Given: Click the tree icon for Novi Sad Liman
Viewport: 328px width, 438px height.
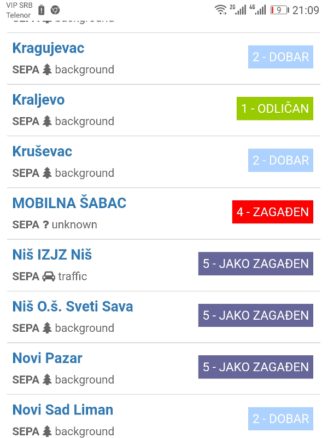Looking at the screenshot, I should 46,431.
